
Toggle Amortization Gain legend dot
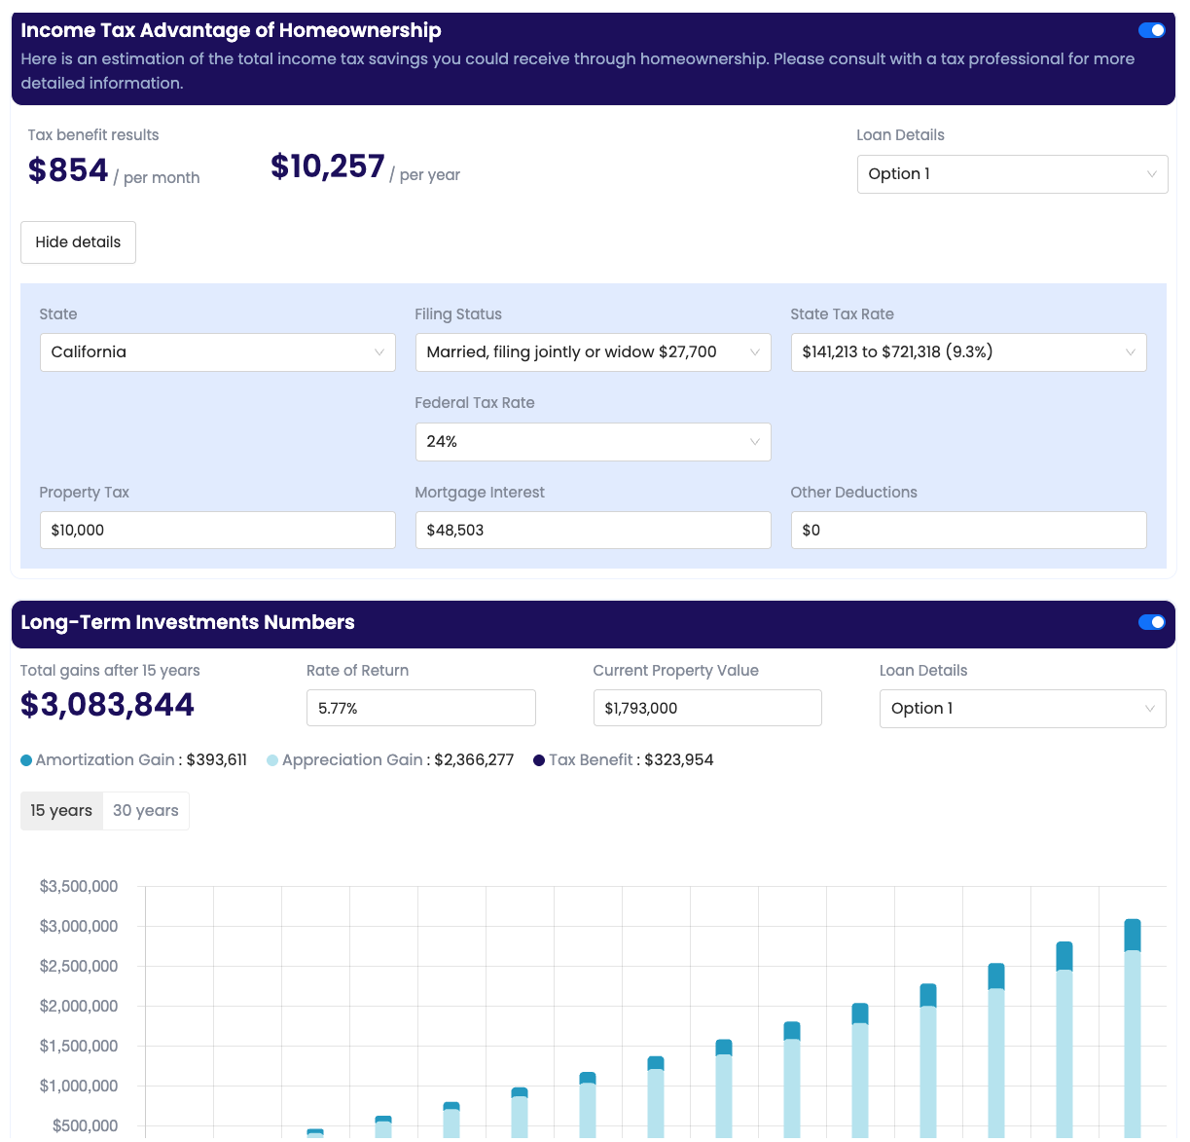tap(26, 760)
